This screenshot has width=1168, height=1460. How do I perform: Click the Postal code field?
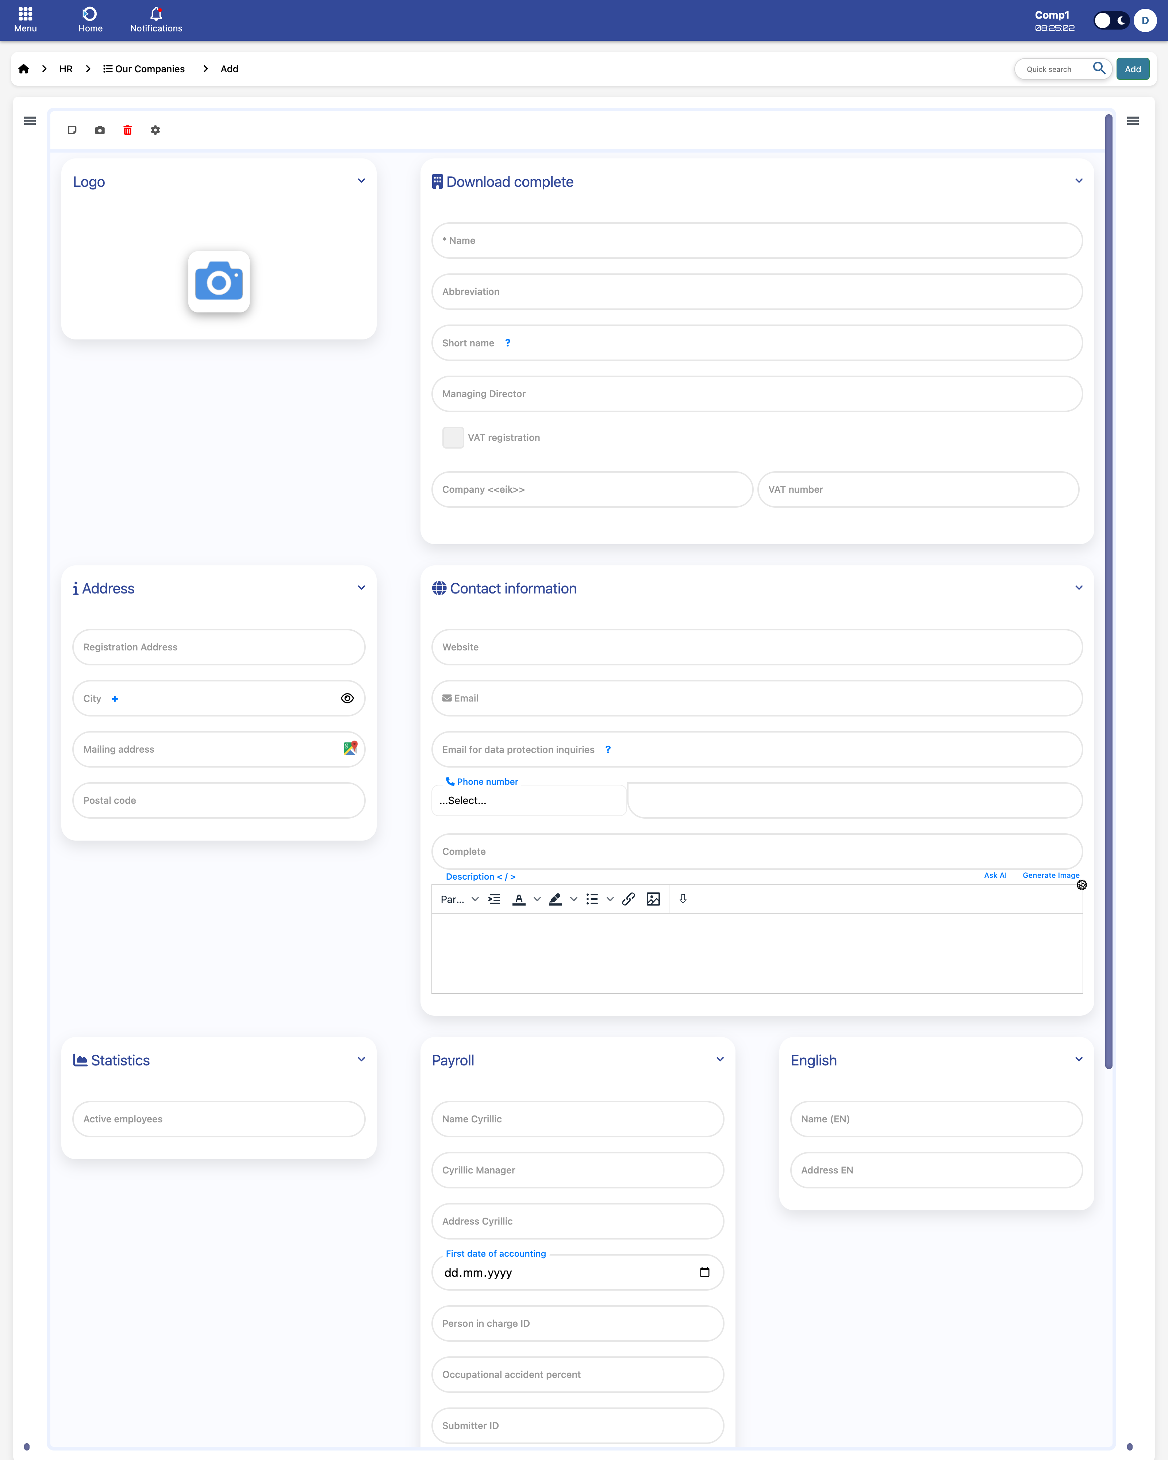(219, 800)
